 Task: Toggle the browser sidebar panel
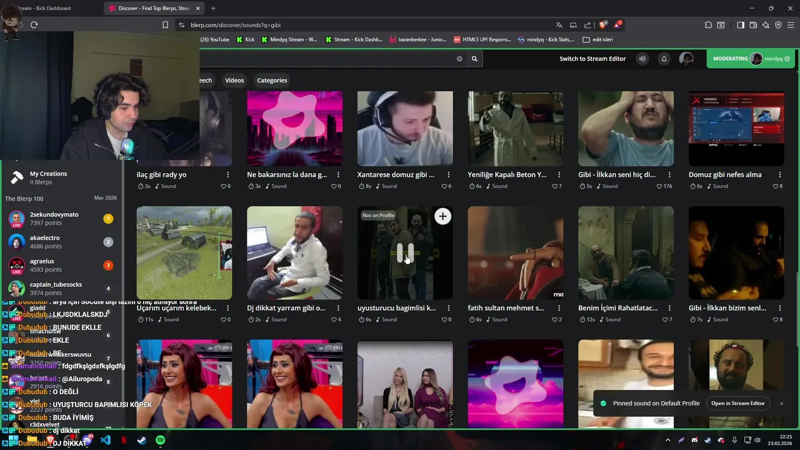741,25
